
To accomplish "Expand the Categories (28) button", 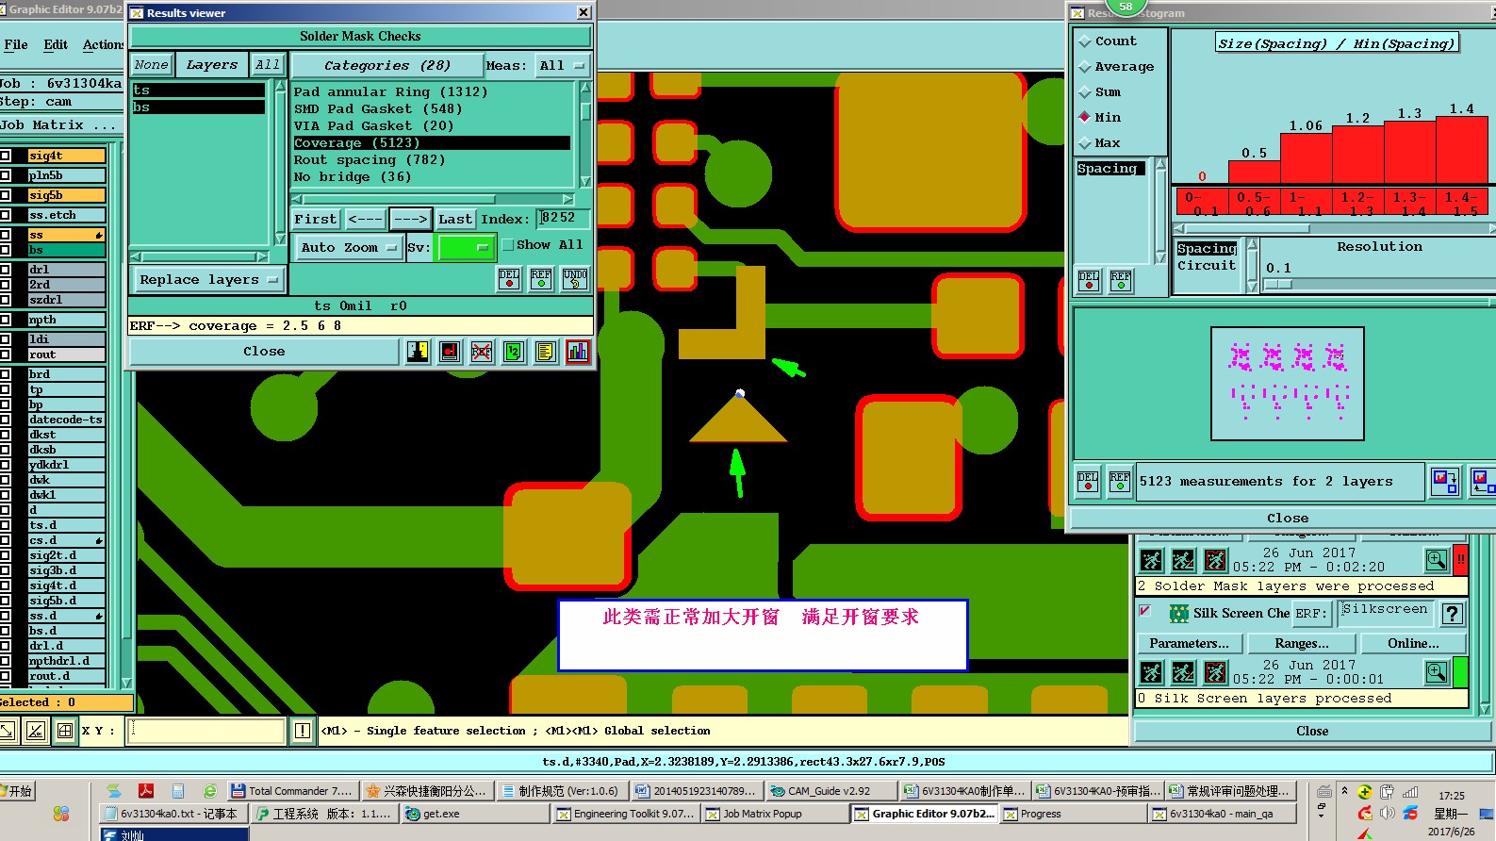I will click(x=386, y=66).
